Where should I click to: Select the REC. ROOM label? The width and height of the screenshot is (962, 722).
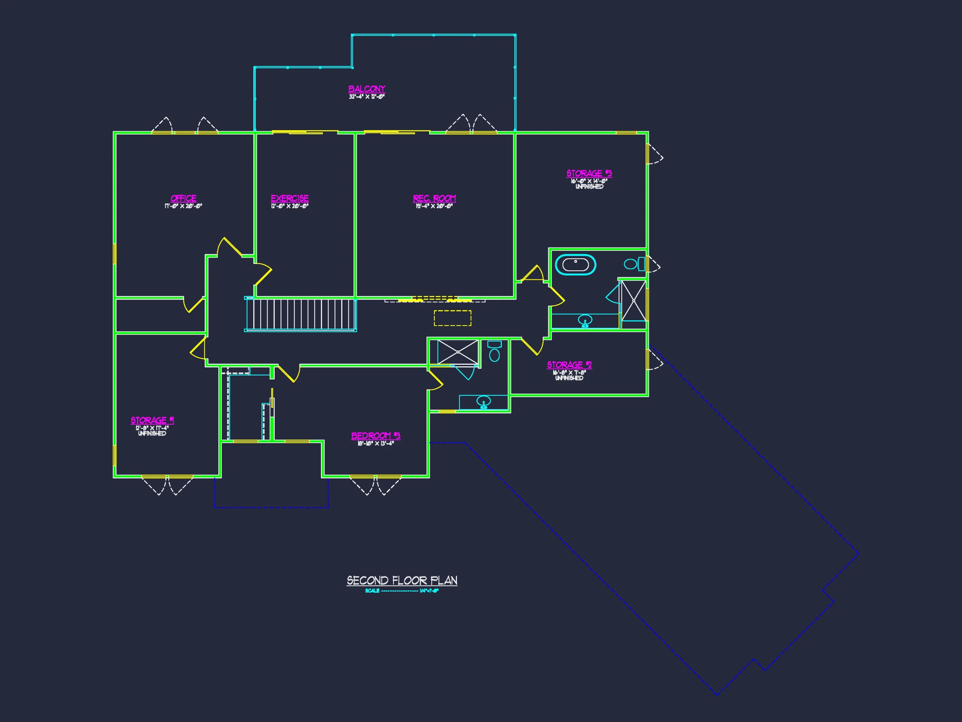point(434,199)
